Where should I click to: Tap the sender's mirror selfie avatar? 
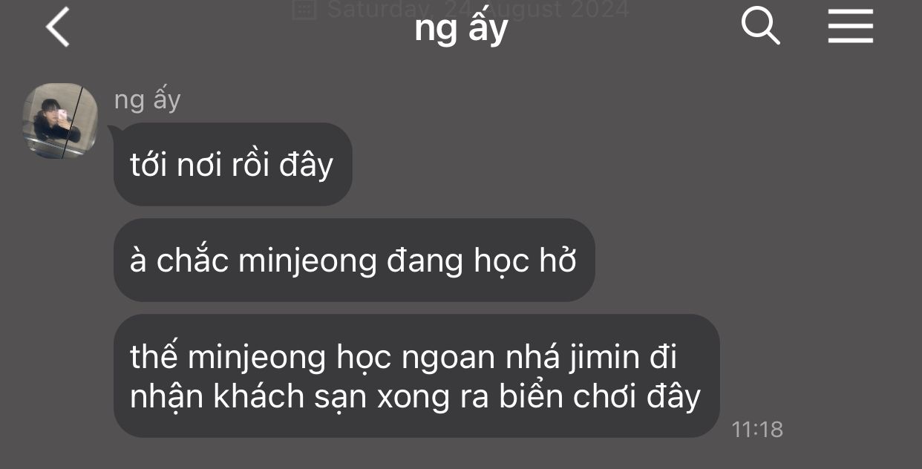61,121
